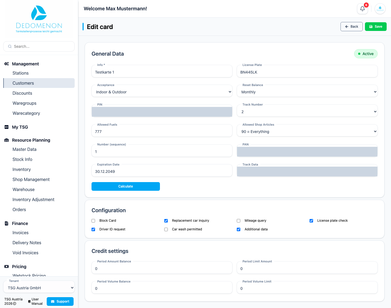Enable Car wash permitted
The width and height of the screenshot is (391, 308).
click(166, 229)
